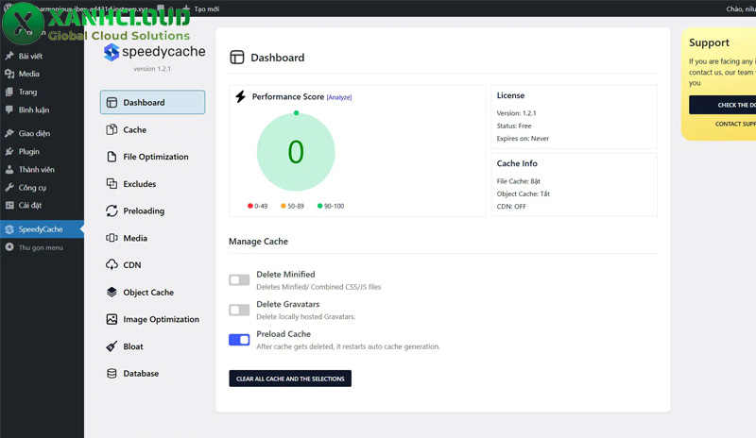This screenshot has height=438, width=756.
Task: Click the Contact Support link
Action: [x=735, y=124]
